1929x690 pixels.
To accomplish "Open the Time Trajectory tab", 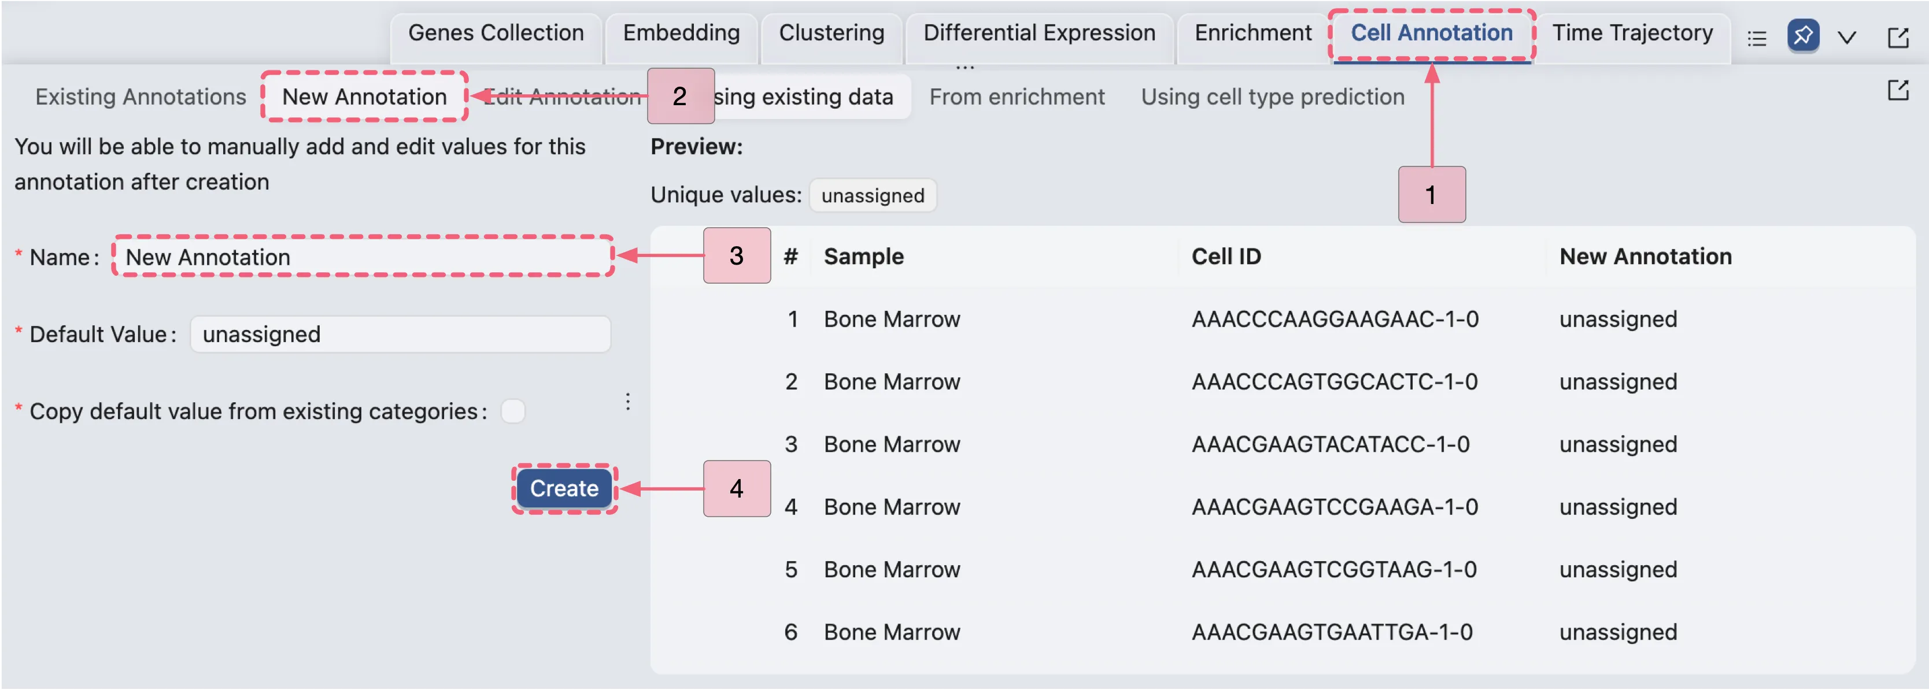I will point(1633,32).
